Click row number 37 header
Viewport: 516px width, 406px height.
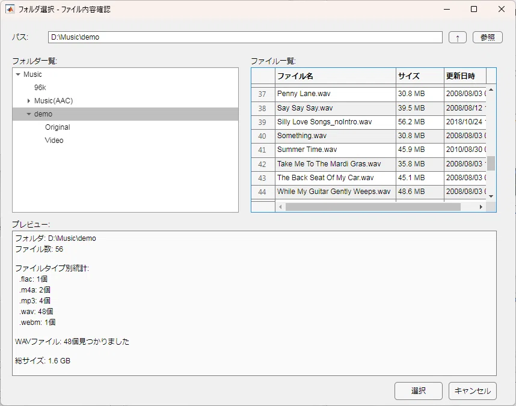263,94
